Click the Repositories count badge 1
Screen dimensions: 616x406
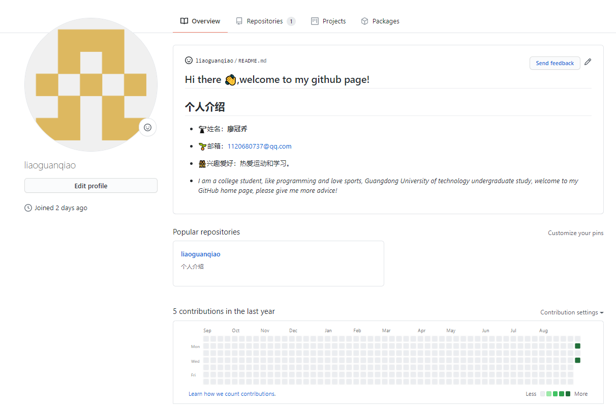pyautogui.click(x=291, y=21)
